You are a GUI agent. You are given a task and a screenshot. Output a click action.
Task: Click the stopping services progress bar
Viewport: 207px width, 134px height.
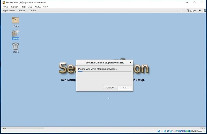point(105,72)
